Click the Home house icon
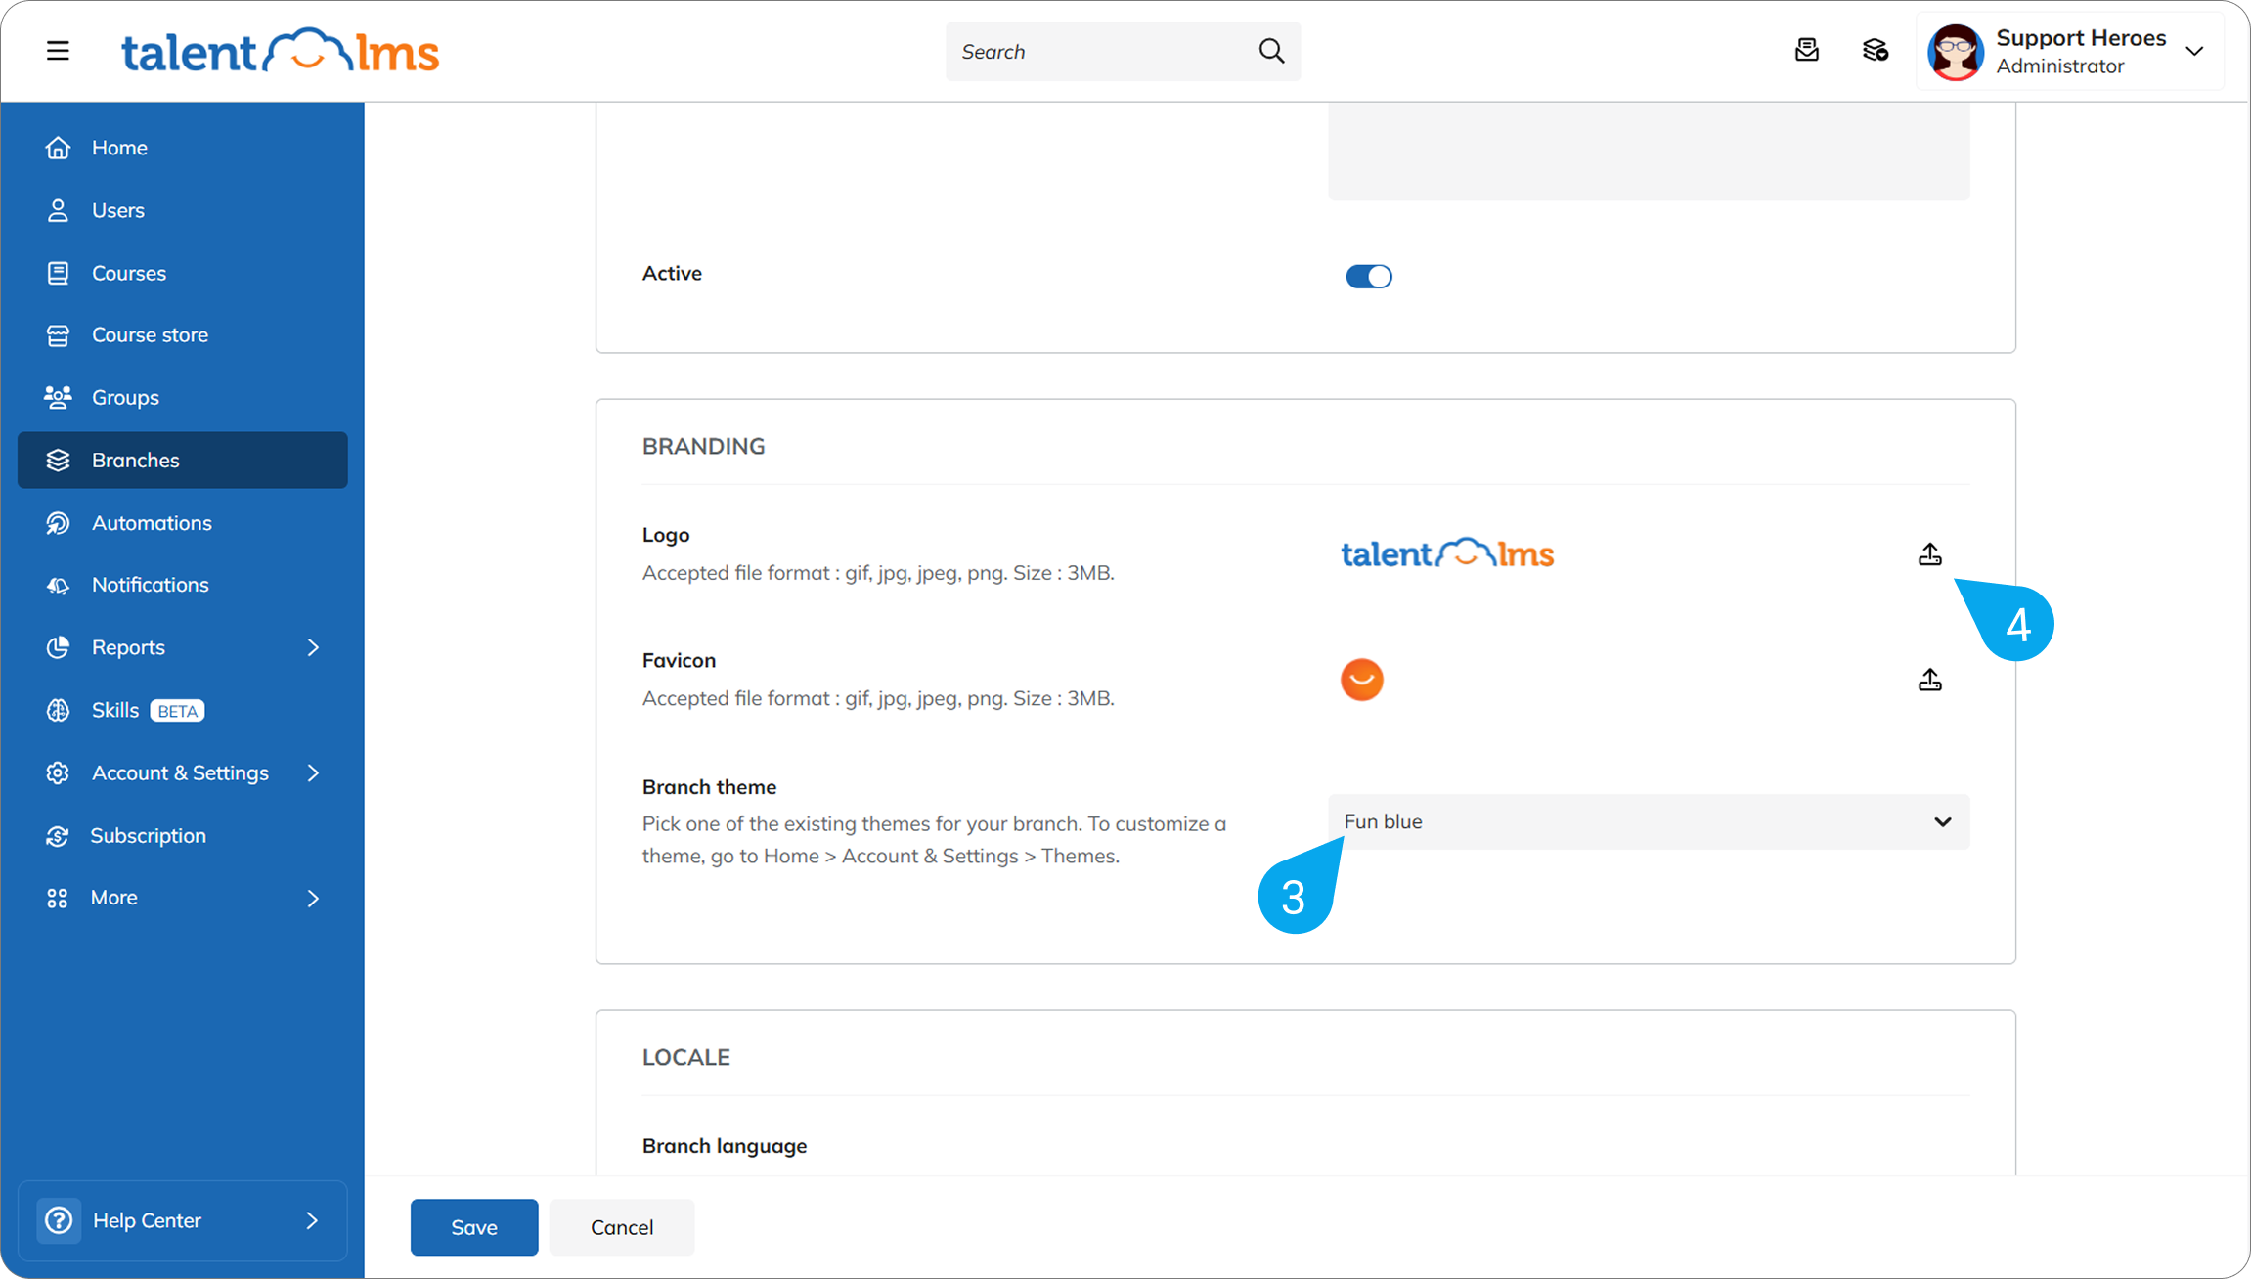The image size is (2251, 1279). [58, 148]
